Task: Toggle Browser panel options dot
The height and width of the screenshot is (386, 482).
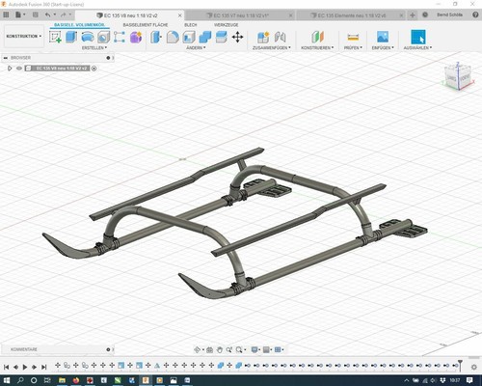Action: pyautogui.click(x=108, y=58)
